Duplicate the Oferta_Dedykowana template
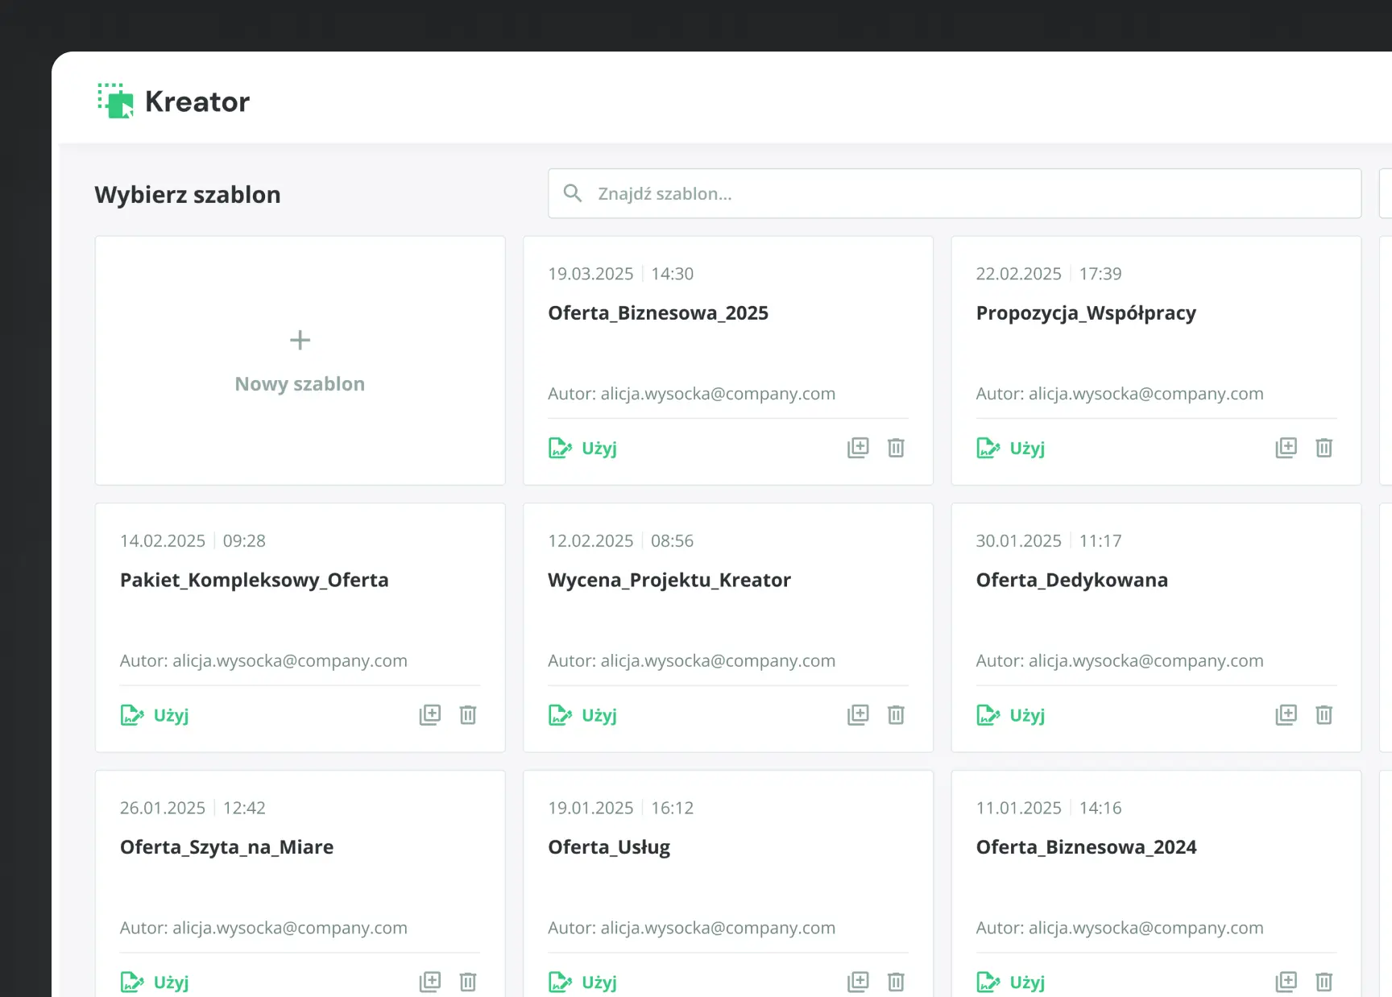1392x997 pixels. click(x=1286, y=715)
